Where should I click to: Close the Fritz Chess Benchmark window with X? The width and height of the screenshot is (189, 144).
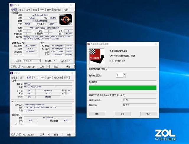tap(156, 44)
